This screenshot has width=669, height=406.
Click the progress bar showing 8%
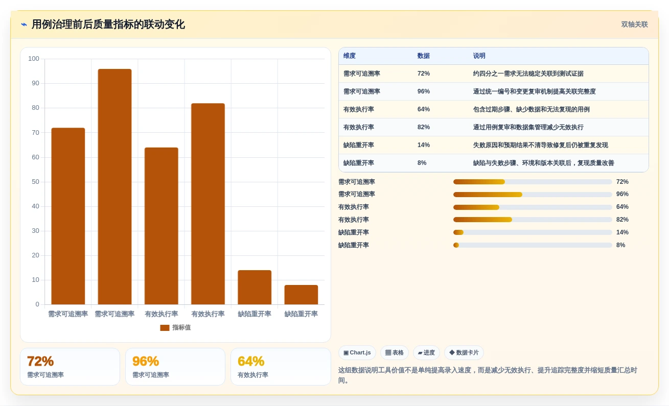pyautogui.click(x=533, y=245)
